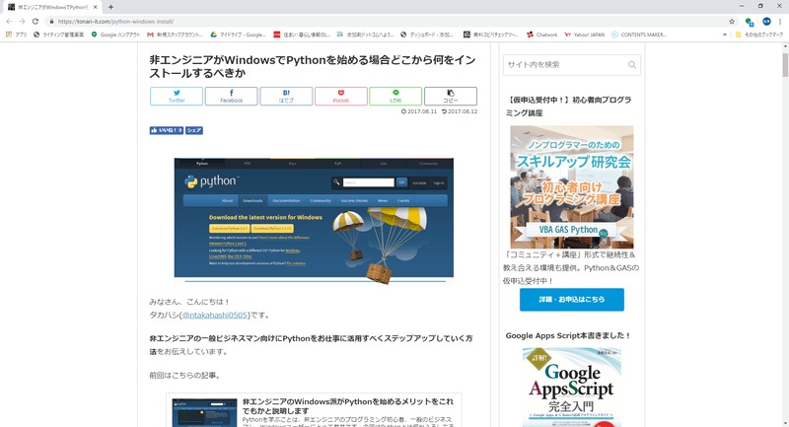Click the browser back arrow
The image size is (789, 427).
pyautogui.click(x=9, y=22)
